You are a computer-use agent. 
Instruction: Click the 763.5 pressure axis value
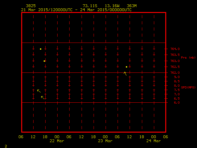point(175,55)
